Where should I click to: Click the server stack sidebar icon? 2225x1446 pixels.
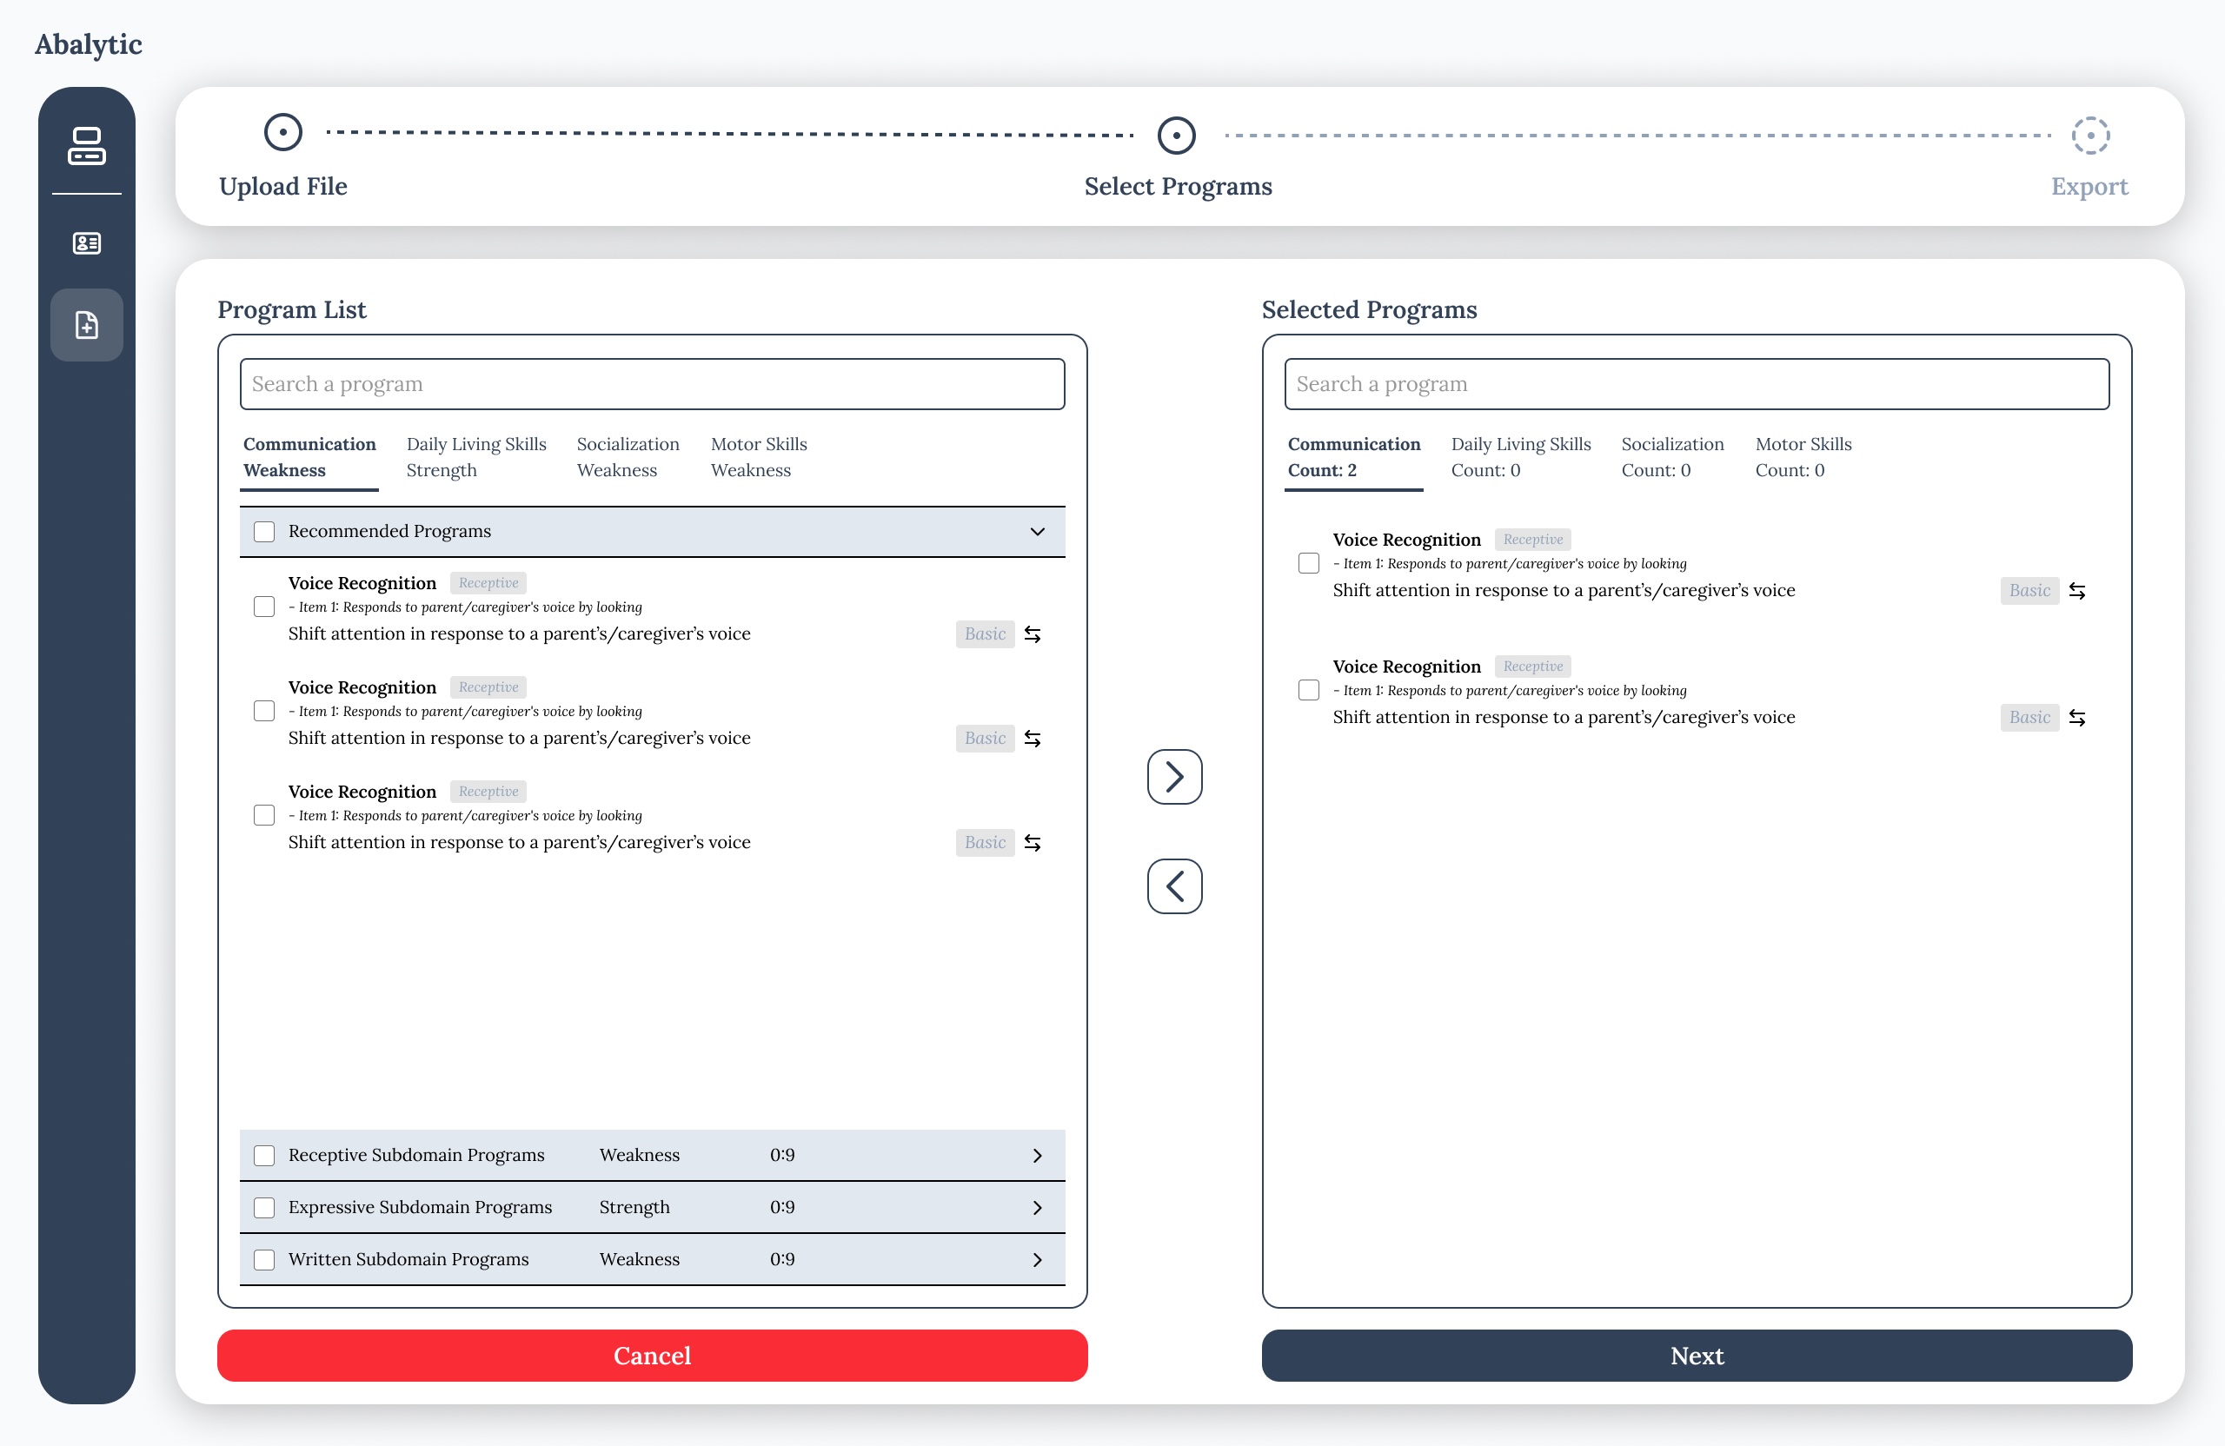(86, 146)
